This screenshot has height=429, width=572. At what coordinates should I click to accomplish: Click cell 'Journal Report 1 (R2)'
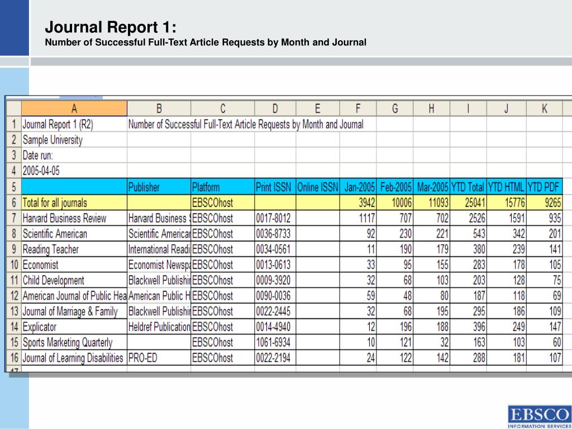pyautogui.click(x=74, y=125)
